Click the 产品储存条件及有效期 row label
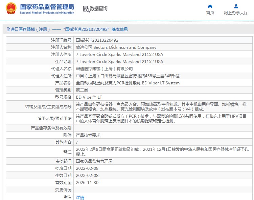254x200 pixels. click(51, 128)
